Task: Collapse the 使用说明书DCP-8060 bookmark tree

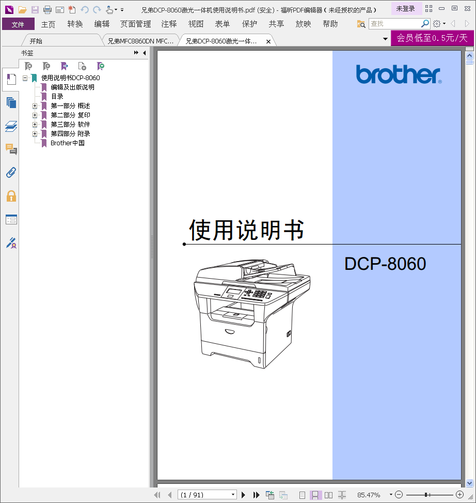Action: (x=25, y=78)
